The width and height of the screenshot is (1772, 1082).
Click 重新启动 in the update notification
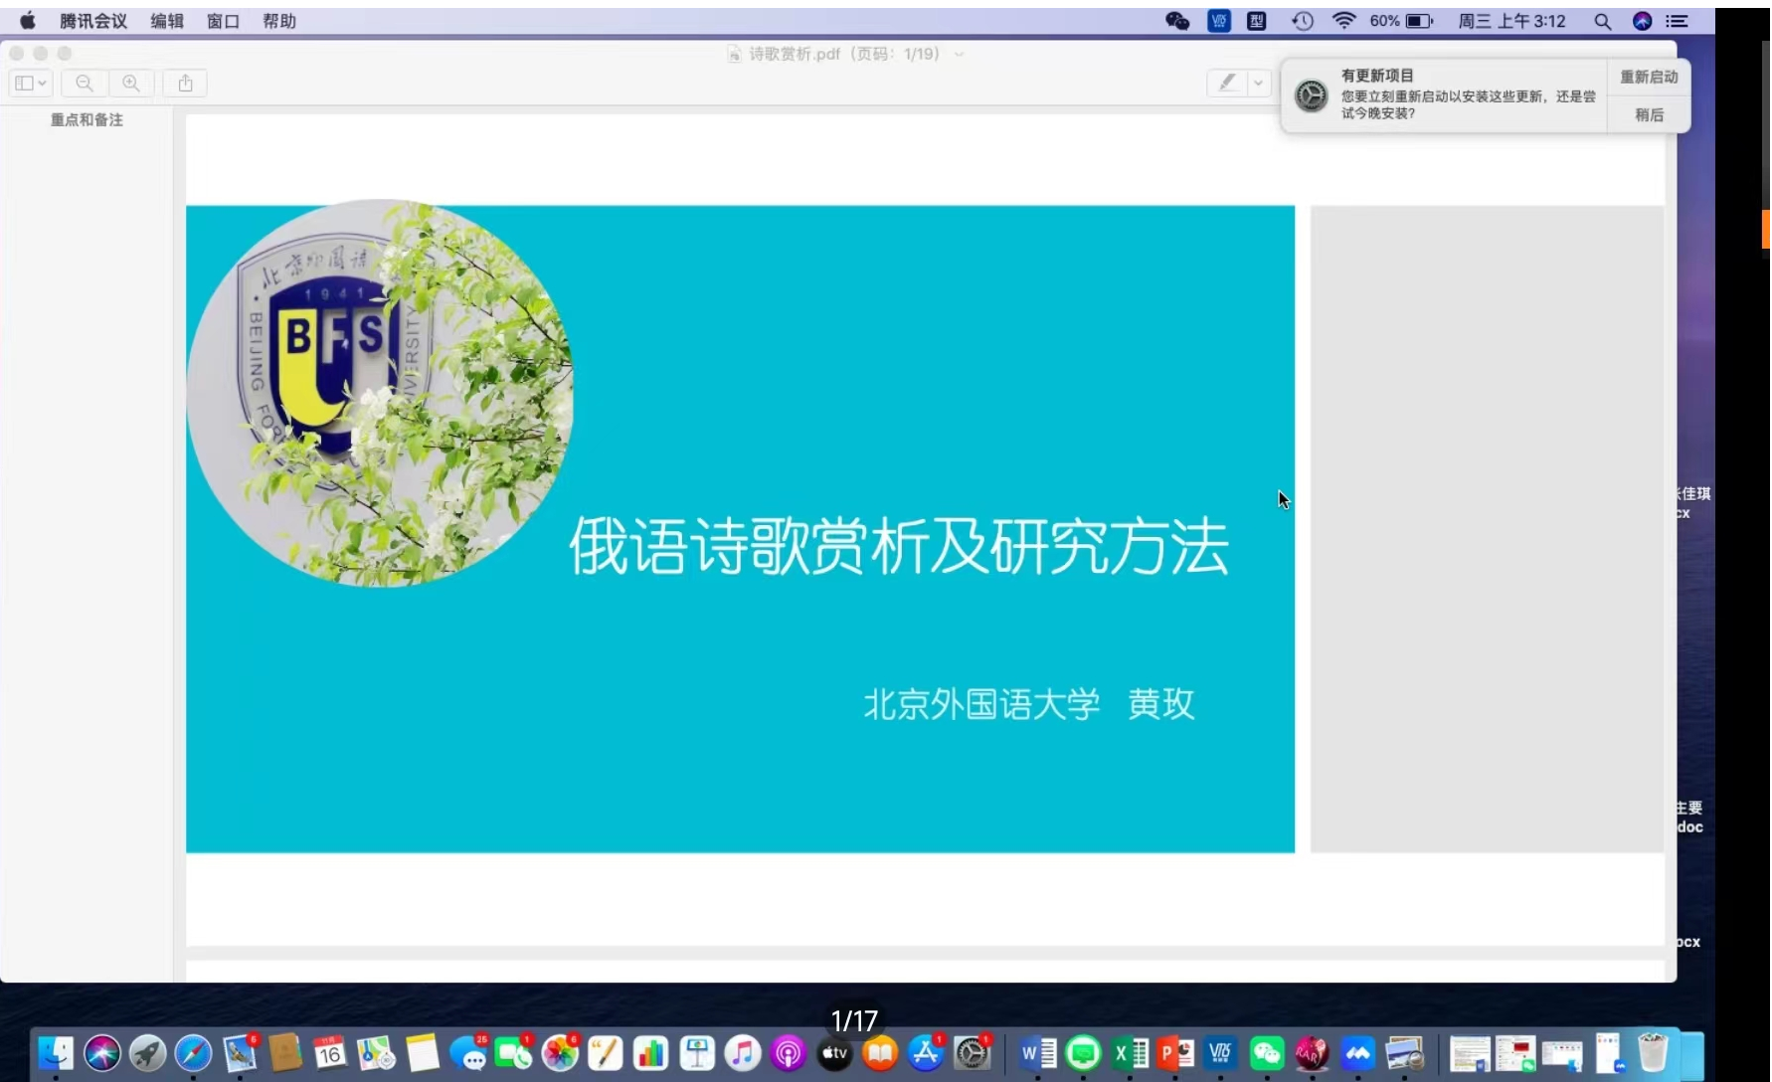click(x=1648, y=77)
